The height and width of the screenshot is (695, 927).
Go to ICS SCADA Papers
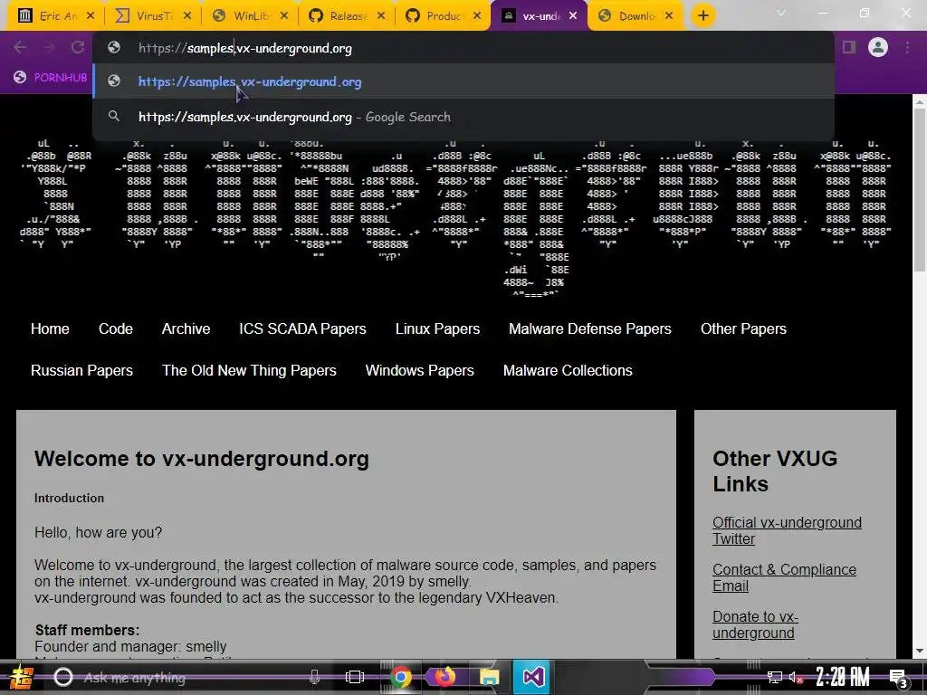302,328
